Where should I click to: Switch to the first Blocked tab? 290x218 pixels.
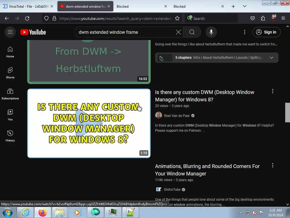tap(142, 6)
